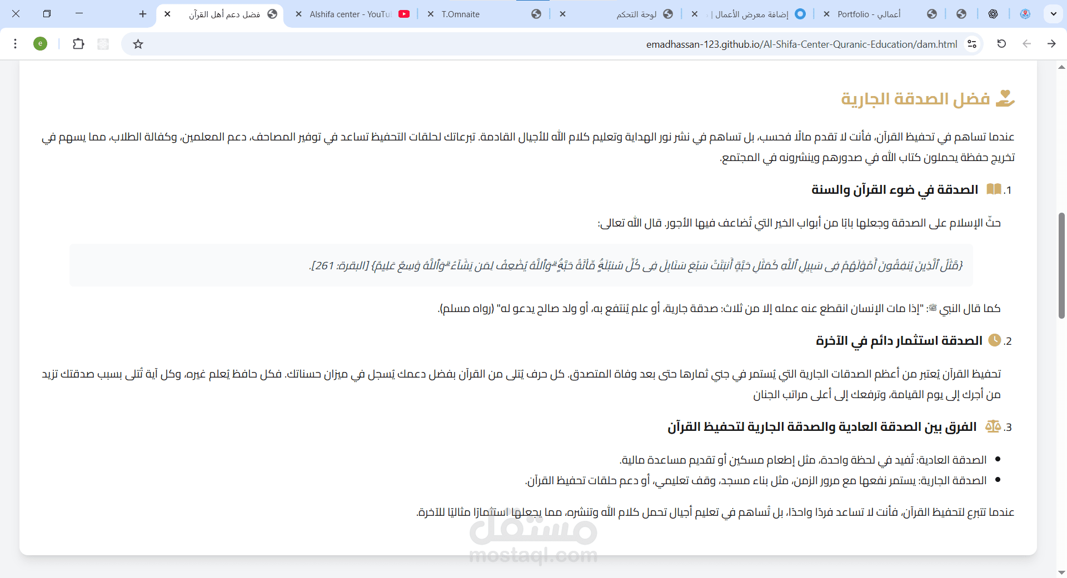Expand the tab search dropdown arrow
The width and height of the screenshot is (1067, 578).
tap(1053, 14)
